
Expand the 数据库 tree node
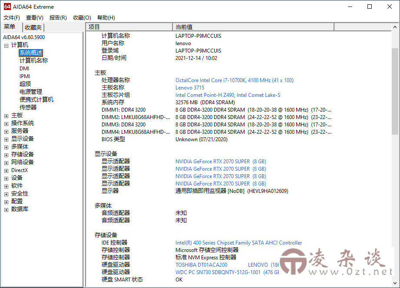pos(7,210)
